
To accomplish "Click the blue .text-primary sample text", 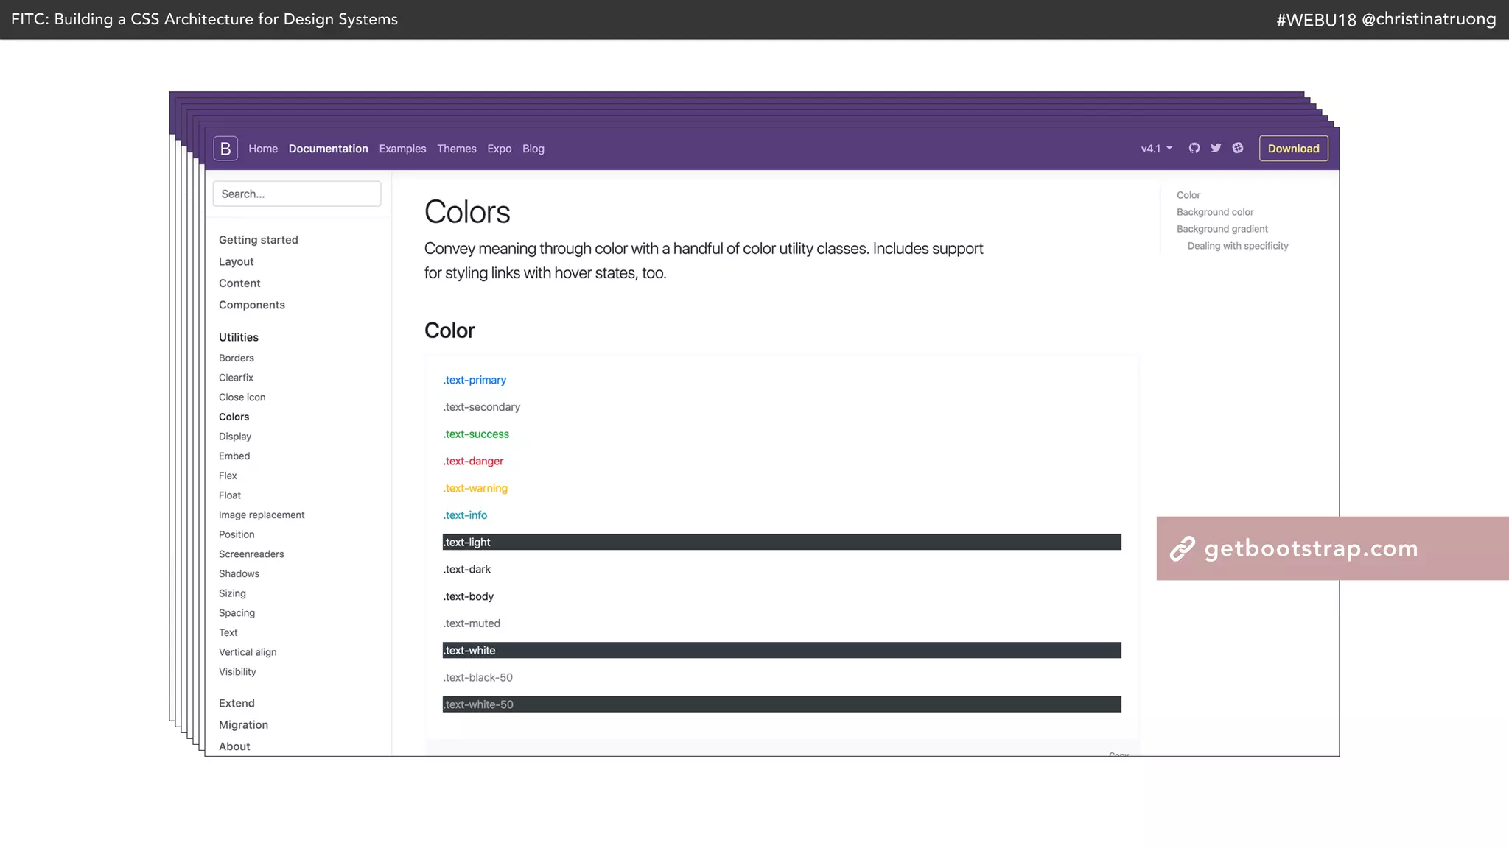I will (475, 380).
